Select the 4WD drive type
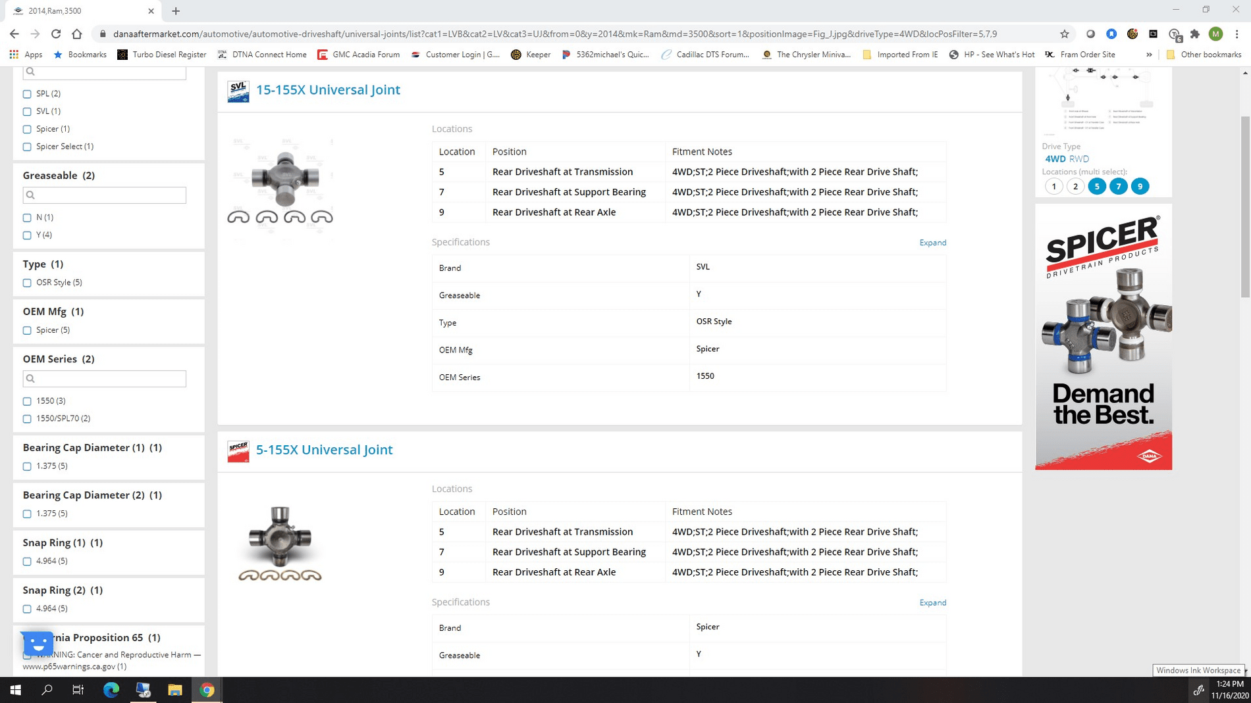Image resolution: width=1251 pixels, height=703 pixels. click(x=1055, y=159)
